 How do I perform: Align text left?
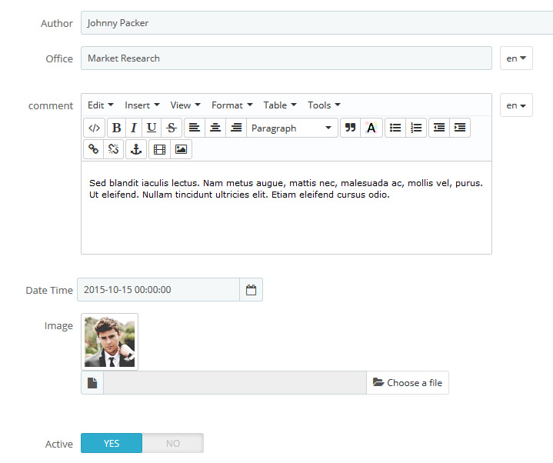point(195,128)
